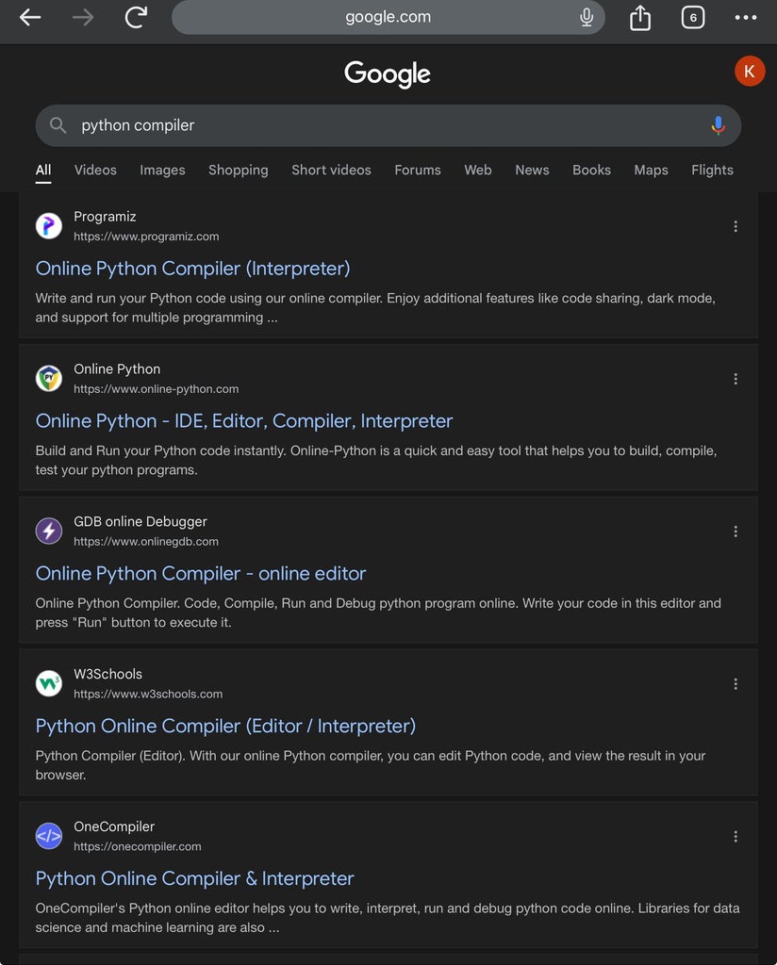
Task: Open the tab switcher showing 6 tabs
Action: (693, 17)
